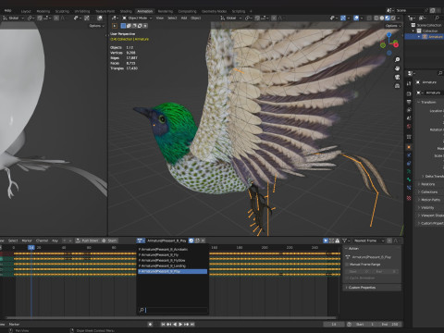The width and height of the screenshot is (444, 333).
Task: Add a new workspace with plus icon
Action: [251, 11]
